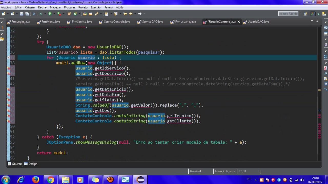Click the Last Edit Location icon

tap(125, 14)
